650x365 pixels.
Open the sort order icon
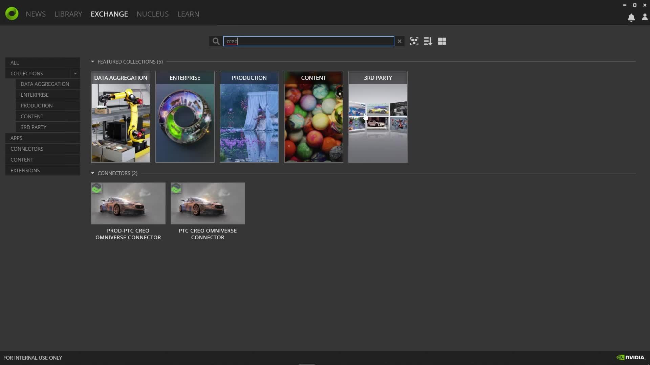[x=428, y=41]
